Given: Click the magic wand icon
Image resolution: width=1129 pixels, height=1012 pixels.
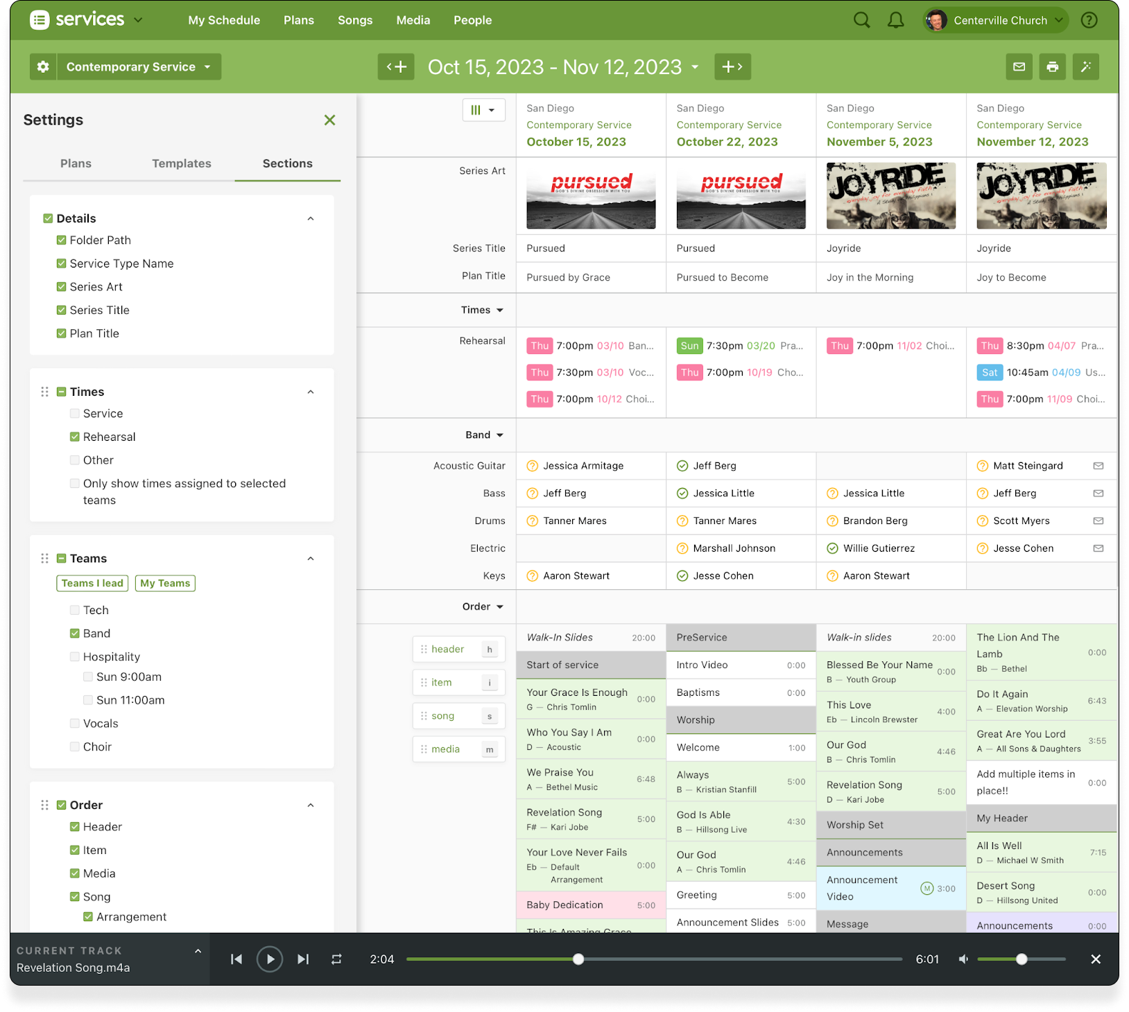Looking at the screenshot, I should point(1085,67).
